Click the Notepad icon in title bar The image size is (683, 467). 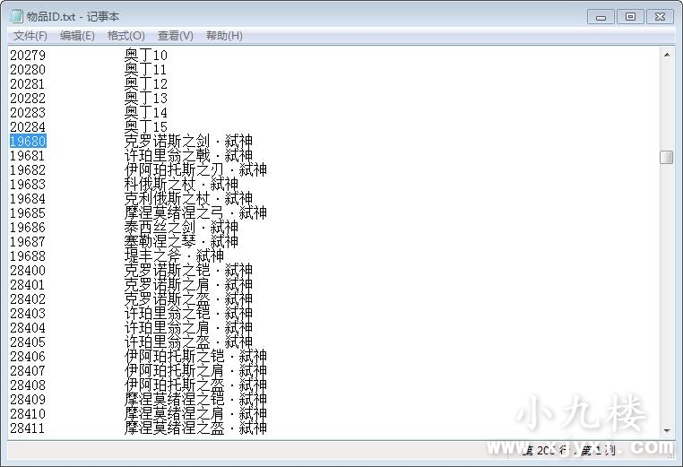coord(16,16)
